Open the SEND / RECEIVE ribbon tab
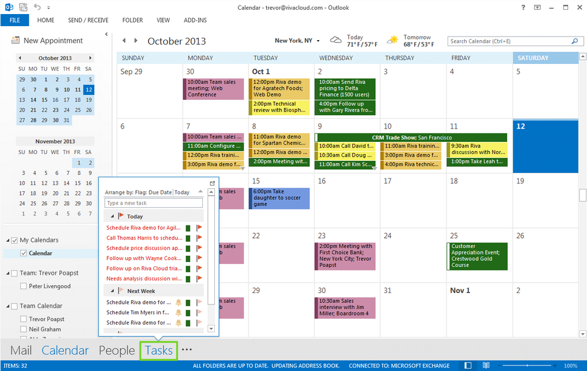This screenshot has height=371, width=587. point(88,20)
